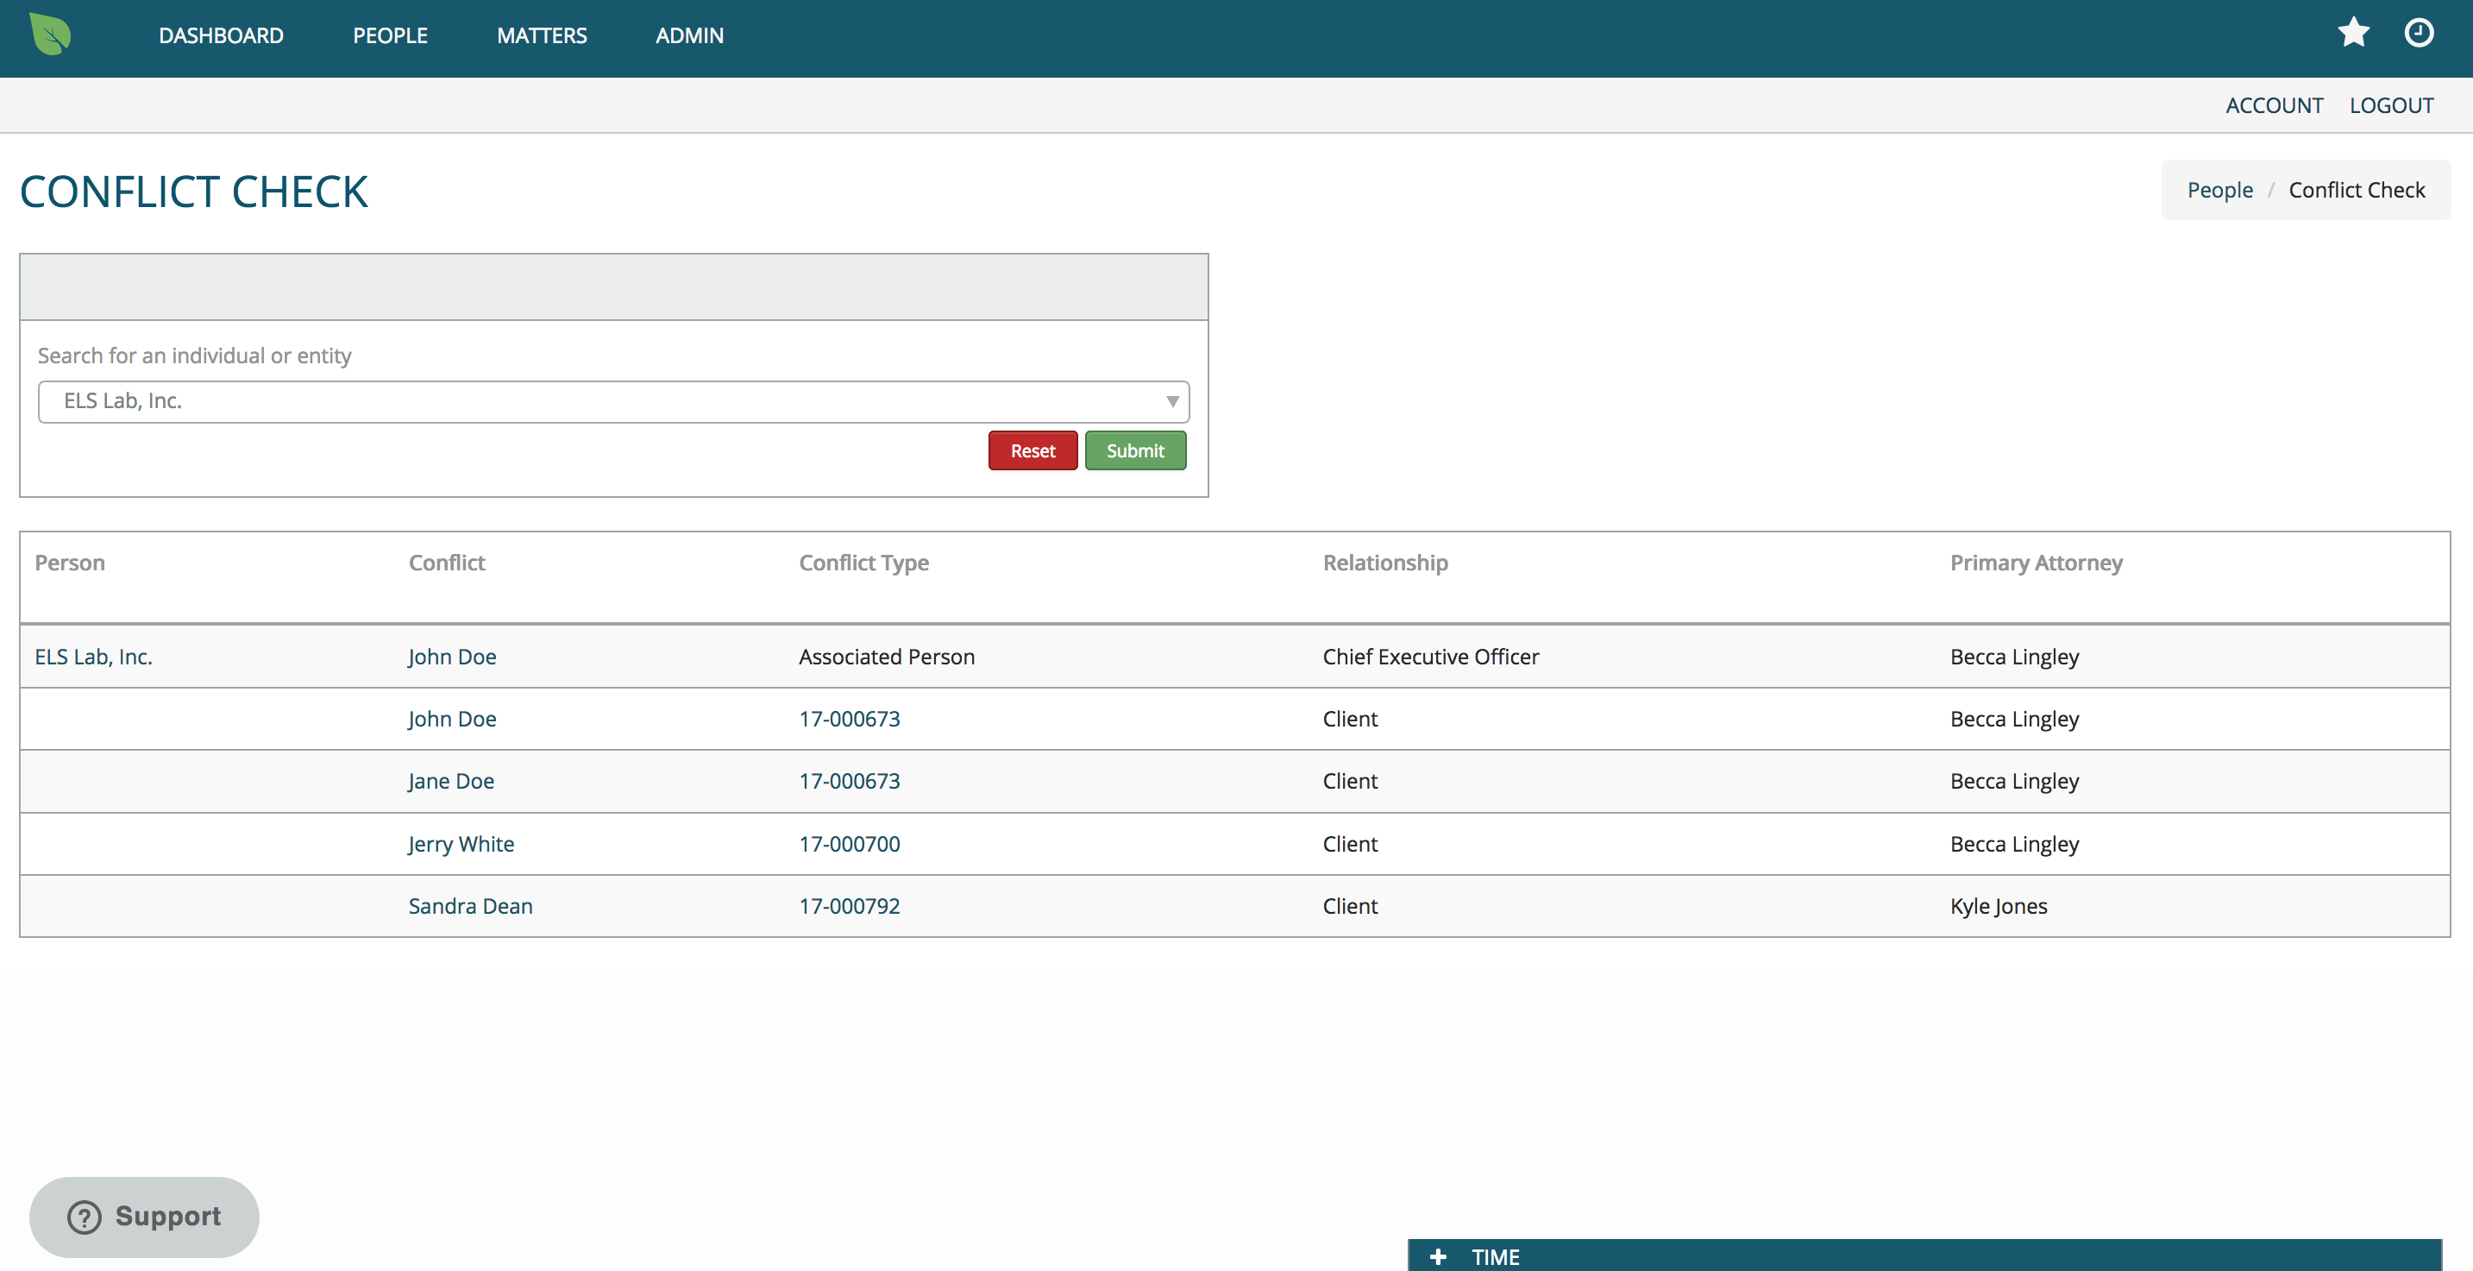Open the ACCOUNT link
This screenshot has height=1271, width=2473.
[x=2274, y=105]
